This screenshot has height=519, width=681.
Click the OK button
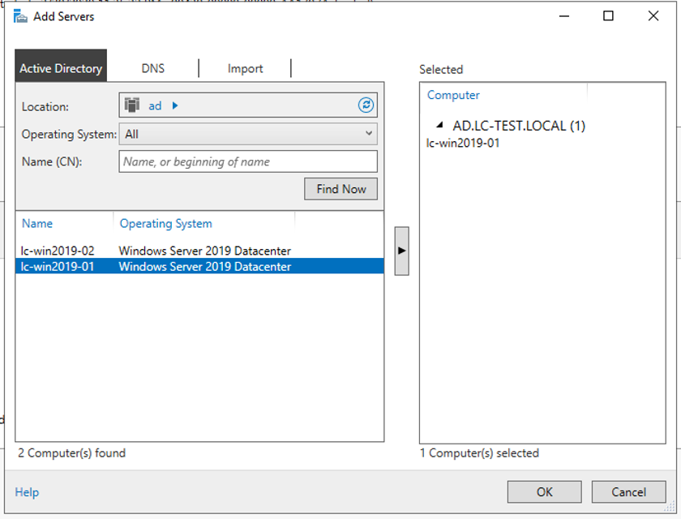544,491
